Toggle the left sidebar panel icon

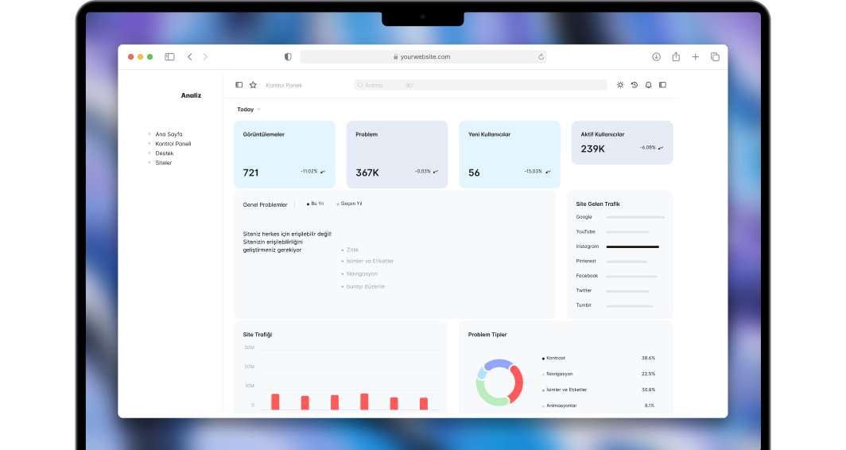[239, 85]
